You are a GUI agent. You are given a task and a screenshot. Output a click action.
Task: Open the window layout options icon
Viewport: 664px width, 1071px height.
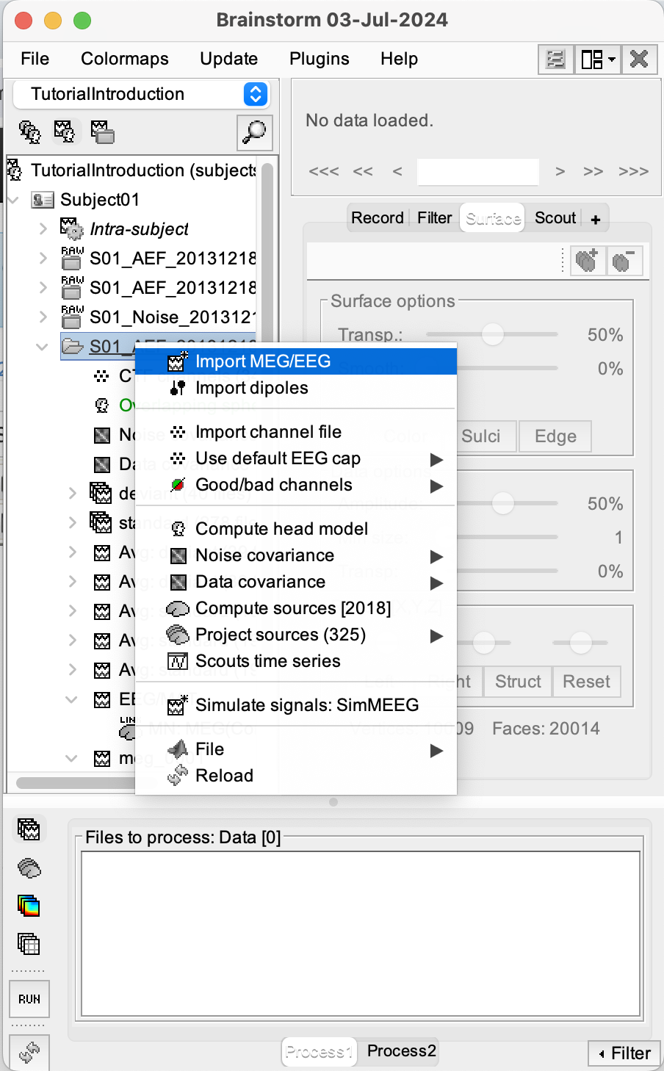[598, 59]
